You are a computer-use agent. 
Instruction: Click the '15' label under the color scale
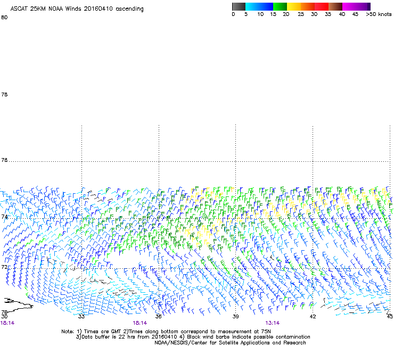point(273,14)
